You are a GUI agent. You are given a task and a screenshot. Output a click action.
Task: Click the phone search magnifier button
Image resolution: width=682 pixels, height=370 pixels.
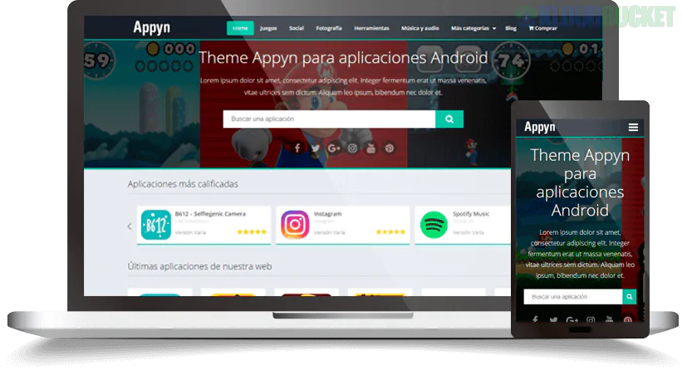tap(630, 297)
